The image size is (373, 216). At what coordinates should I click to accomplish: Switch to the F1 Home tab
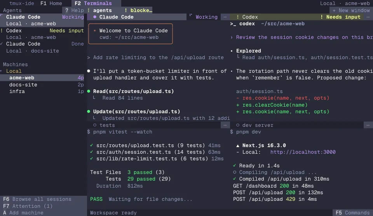pyautogui.click(x=51, y=4)
